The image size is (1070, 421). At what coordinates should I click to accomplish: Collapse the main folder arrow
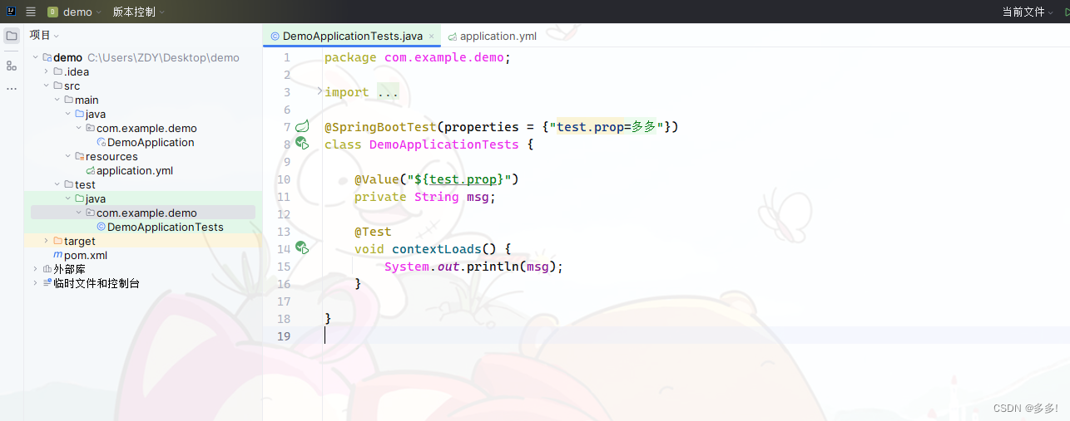point(57,100)
